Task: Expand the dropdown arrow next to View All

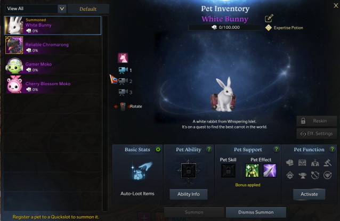Action: (x=62, y=9)
